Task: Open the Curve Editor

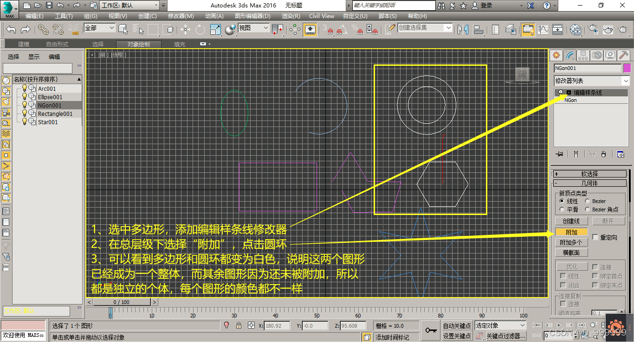Action: coord(543,30)
